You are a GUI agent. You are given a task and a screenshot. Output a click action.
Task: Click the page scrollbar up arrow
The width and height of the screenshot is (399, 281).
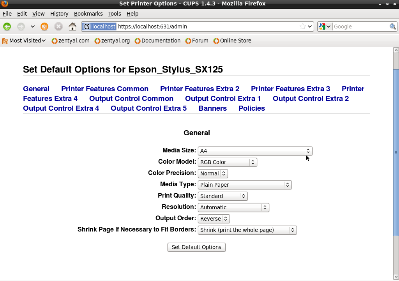click(x=396, y=50)
